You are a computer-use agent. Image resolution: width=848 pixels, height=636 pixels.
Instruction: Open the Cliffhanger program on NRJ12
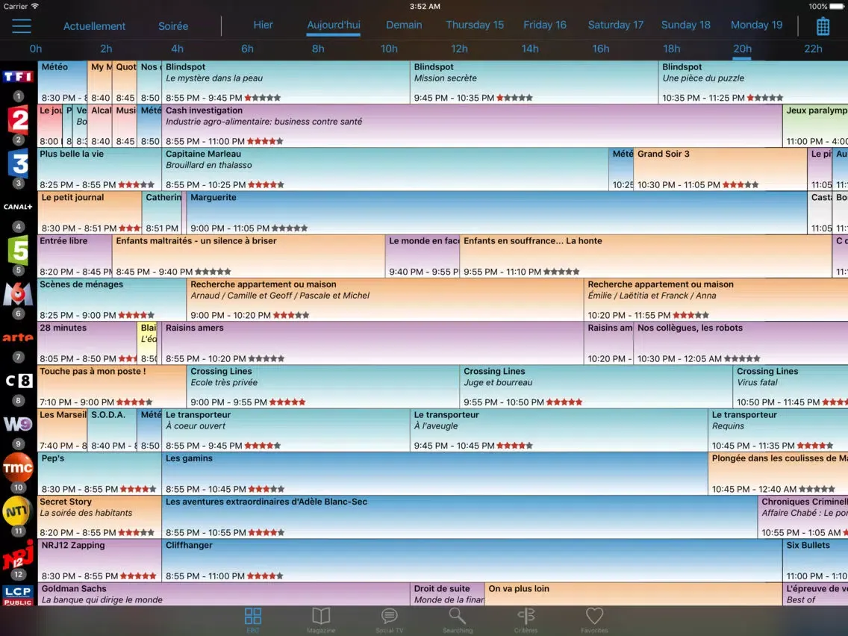[472, 561]
